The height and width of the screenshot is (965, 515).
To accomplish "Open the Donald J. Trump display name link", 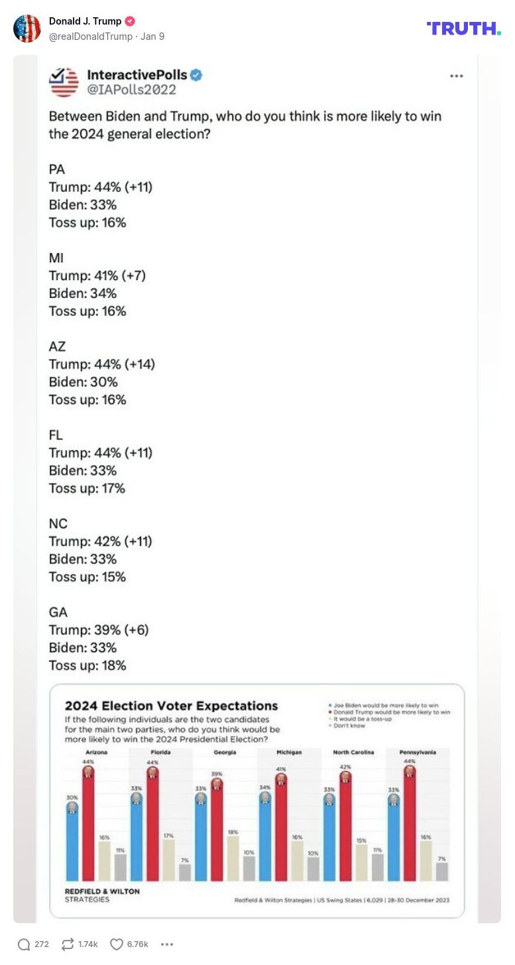I will click(85, 21).
